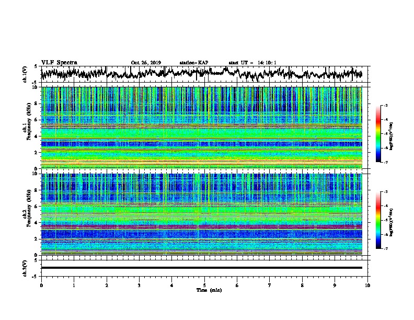Click the ch.3 flat black trace line
This screenshot has height=320, width=414.
click(x=202, y=268)
